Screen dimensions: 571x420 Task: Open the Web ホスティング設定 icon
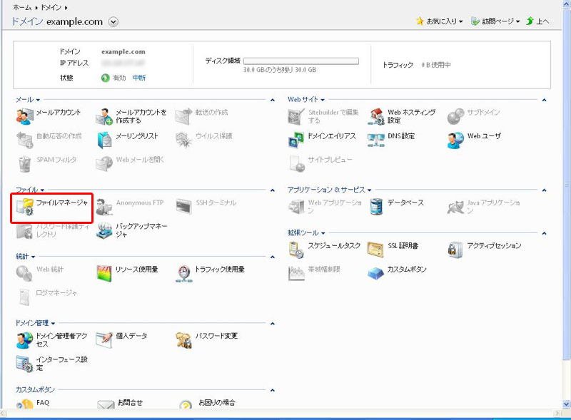click(376, 116)
